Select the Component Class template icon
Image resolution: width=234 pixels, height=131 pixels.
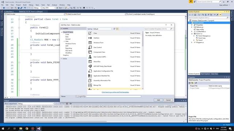click(x=90, y=52)
